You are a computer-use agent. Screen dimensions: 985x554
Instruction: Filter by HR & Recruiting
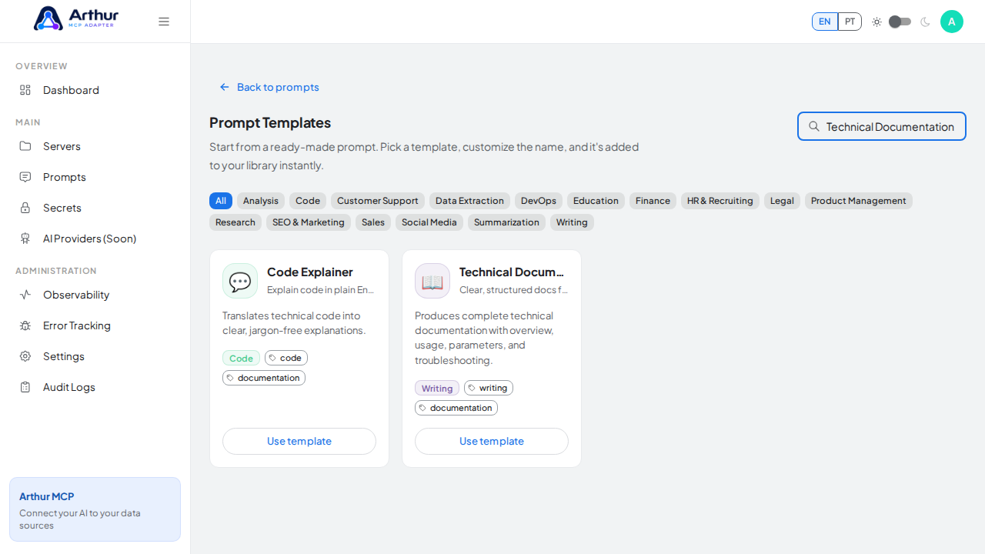(x=720, y=201)
